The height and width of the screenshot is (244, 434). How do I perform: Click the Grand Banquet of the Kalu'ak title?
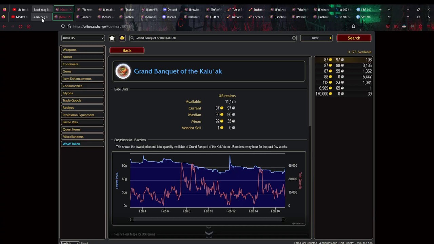coord(178,71)
